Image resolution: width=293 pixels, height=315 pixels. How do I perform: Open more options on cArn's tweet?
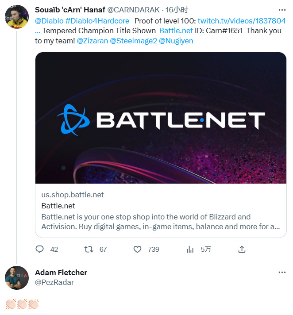(282, 10)
